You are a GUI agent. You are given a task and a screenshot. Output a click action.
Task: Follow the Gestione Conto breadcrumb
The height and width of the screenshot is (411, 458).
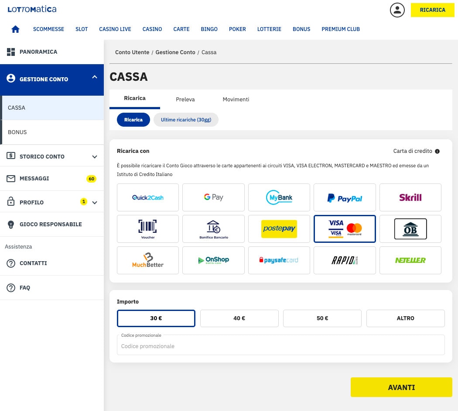tap(175, 52)
